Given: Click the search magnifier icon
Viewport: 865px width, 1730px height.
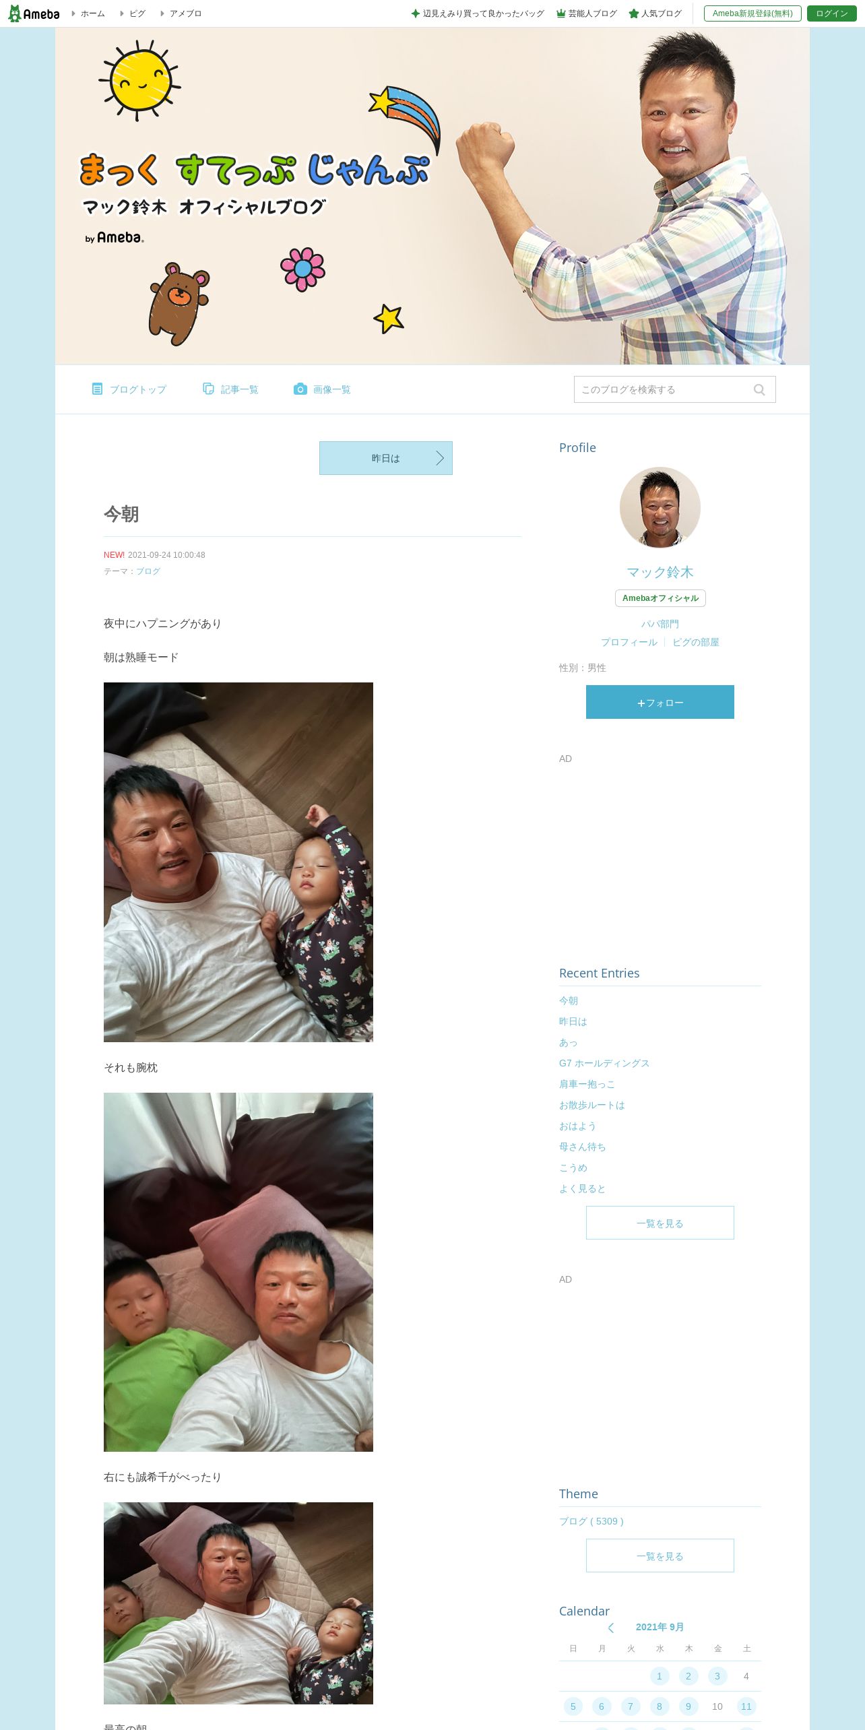Looking at the screenshot, I should point(759,390).
